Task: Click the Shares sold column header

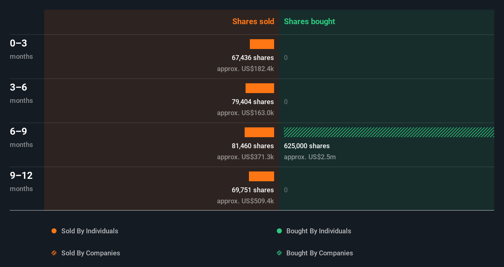Action: click(253, 21)
